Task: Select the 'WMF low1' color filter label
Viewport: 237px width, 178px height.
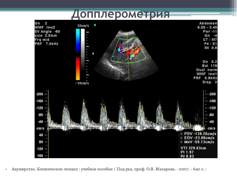Action: click(207, 74)
